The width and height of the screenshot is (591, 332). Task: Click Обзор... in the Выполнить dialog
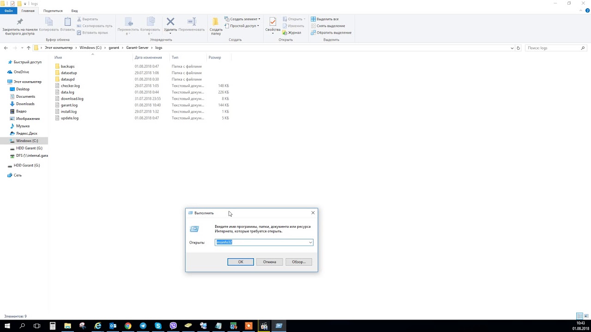pos(299,262)
